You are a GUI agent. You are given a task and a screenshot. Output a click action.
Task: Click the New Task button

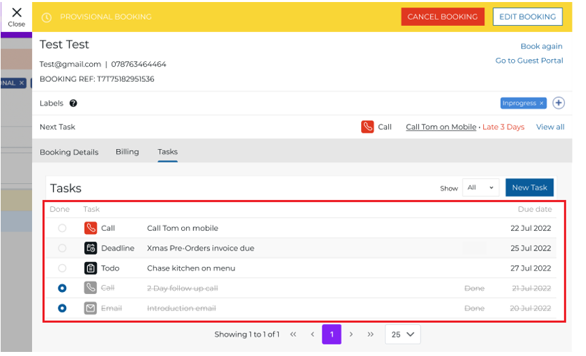pyautogui.click(x=529, y=188)
